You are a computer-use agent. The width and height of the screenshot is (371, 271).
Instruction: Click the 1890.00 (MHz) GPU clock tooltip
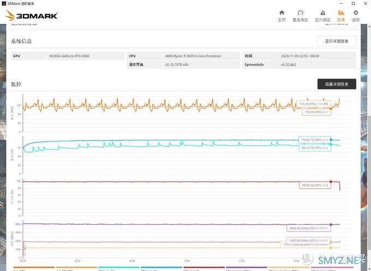pyautogui.click(x=309, y=240)
